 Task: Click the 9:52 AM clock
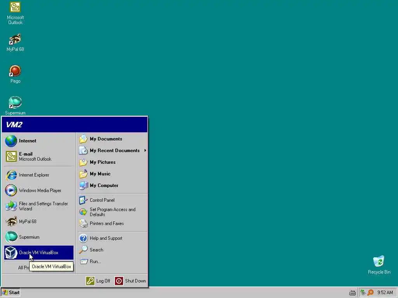coord(385,293)
